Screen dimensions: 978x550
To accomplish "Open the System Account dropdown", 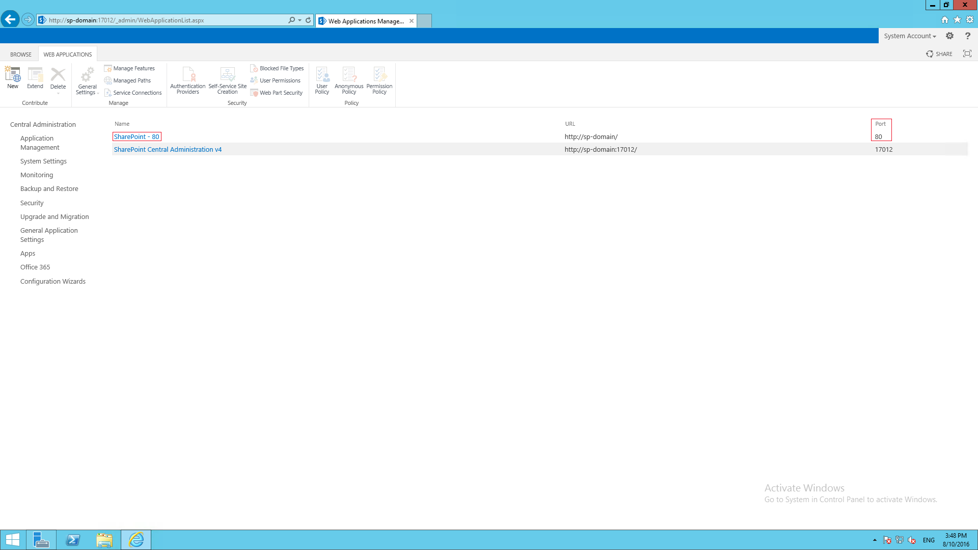I will [910, 36].
